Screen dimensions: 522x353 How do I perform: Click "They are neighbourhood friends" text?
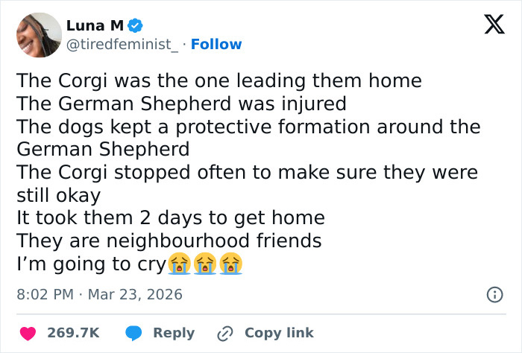169,241
